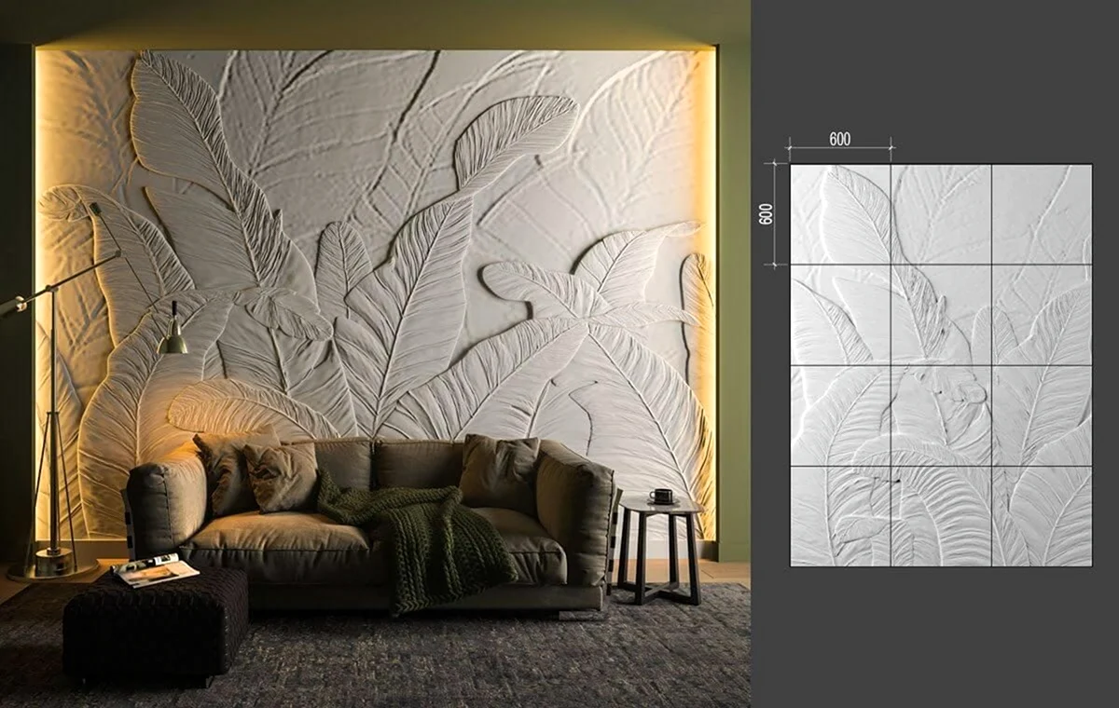
Task: Click the tripod lamp base on the floor
Action: tap(53, 565)
